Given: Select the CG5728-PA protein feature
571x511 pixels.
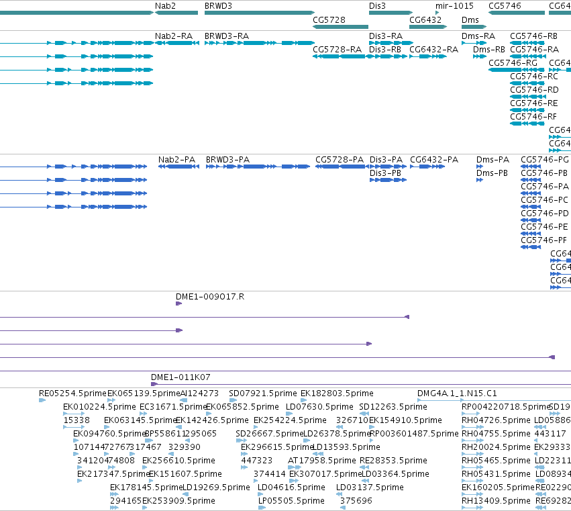Looking at the screenshot, I should [342, 167].
